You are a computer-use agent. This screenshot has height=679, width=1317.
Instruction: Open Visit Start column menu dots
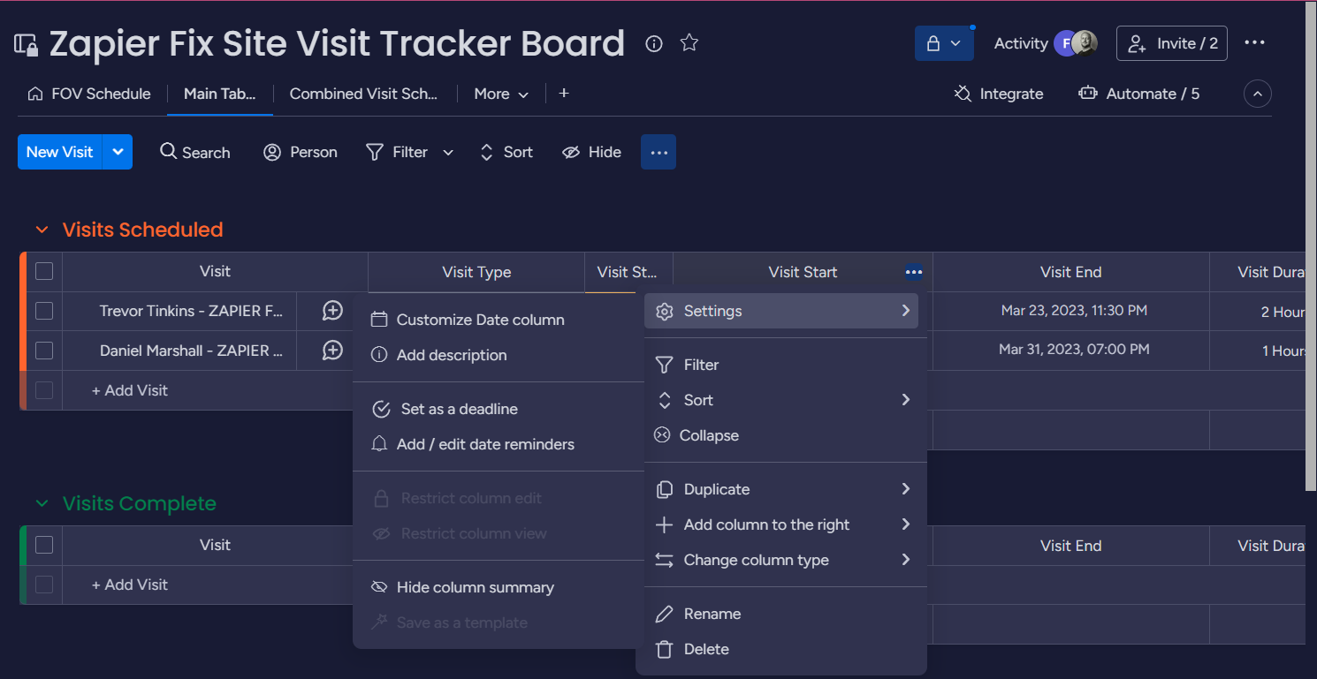click(x=914, y=272)
